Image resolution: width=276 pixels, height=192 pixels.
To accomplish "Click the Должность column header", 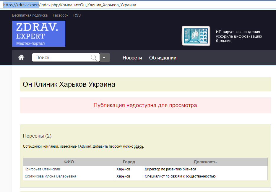I will pyautogui.click(x=205, y=162).
